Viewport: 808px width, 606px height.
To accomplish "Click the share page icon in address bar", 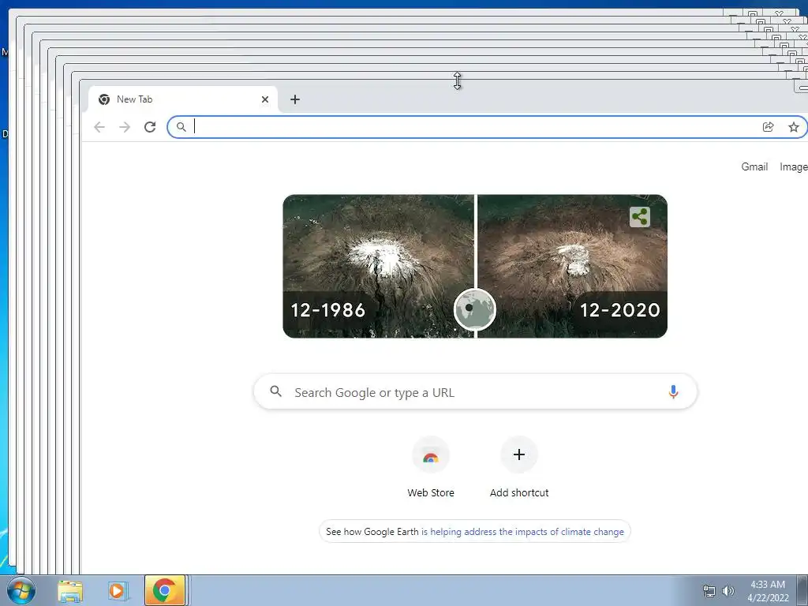I will (x=768, y=127).
